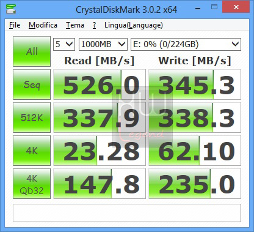Click the CrystalDiskMark app icon in title bar
Viewport: 254px width, 232px height.
coord(11,9)
